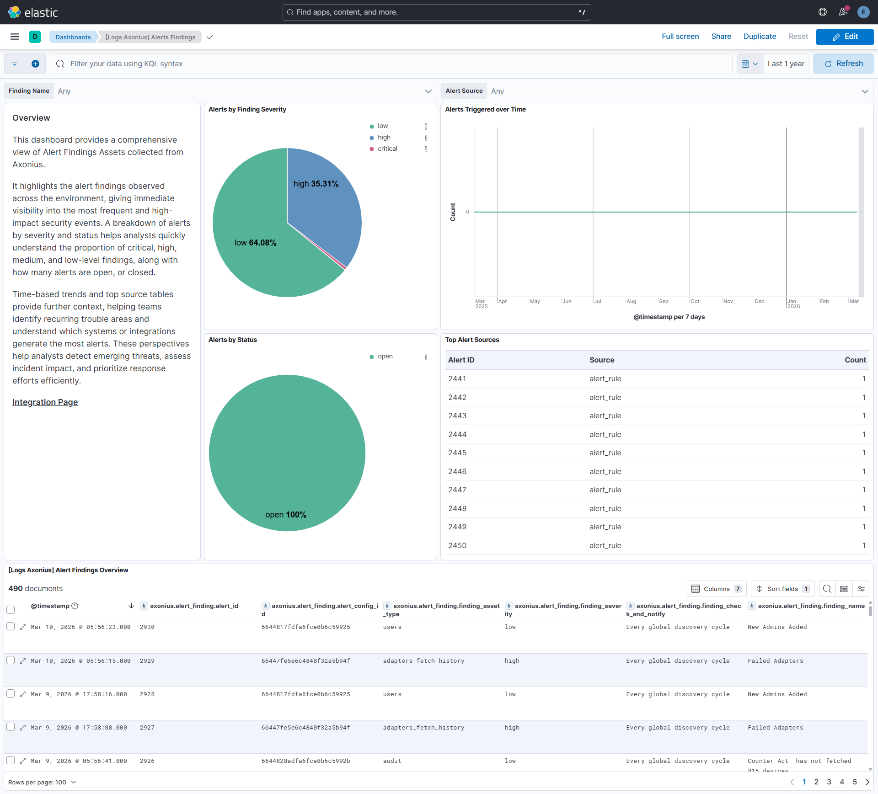The width and height of the screenshot is (878, 794).
Task: Open the help menu lifebuoy icon
Action: (823, 12)
